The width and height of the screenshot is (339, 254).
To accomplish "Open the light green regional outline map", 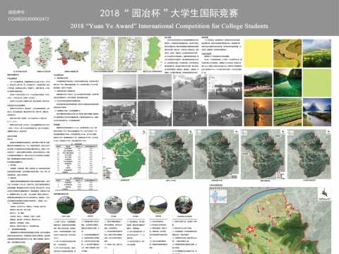I will [x=153, y=53].
